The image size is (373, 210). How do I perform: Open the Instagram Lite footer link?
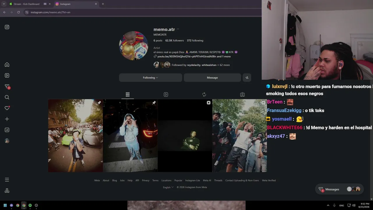[x=193, y=181]
